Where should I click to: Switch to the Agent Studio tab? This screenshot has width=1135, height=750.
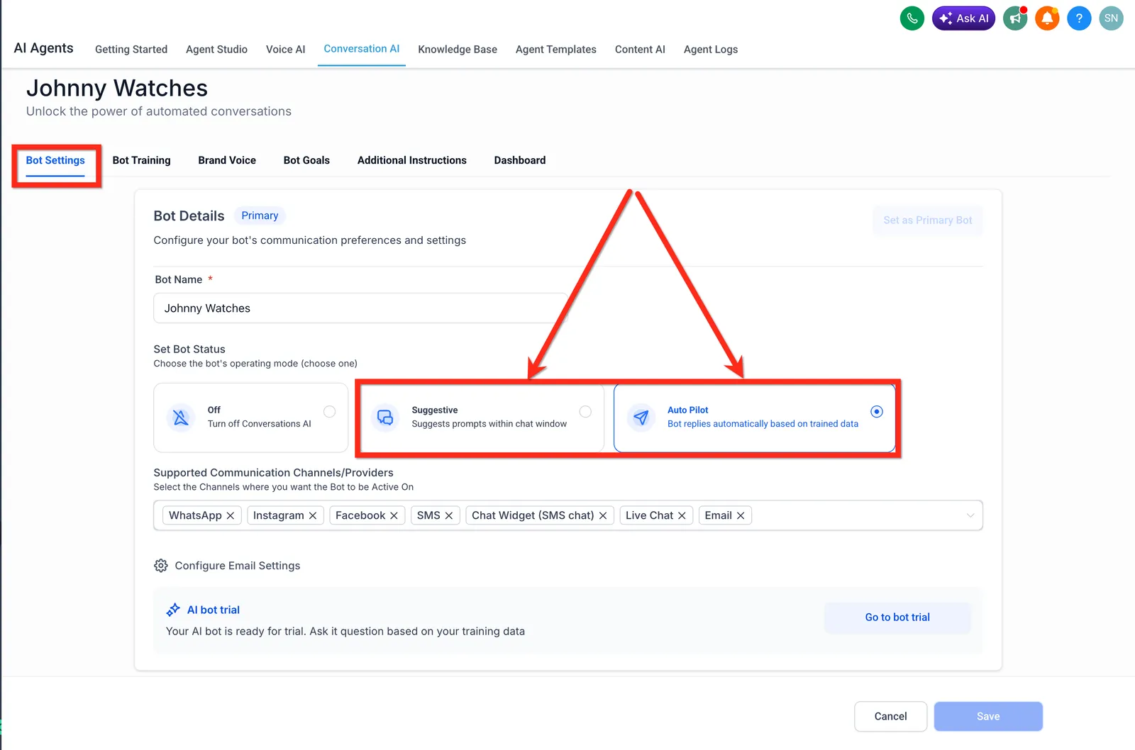click(216, 49)
